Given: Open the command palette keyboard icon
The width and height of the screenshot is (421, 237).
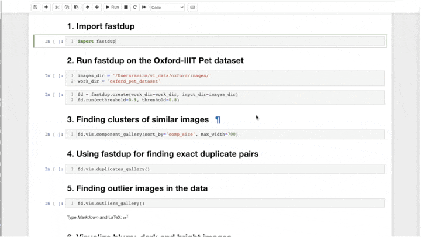Looking at the screenshot, I should [192, 8].
